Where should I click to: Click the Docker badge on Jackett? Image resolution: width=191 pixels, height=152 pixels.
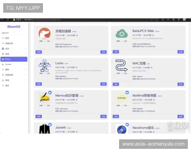tap(50, 124)
